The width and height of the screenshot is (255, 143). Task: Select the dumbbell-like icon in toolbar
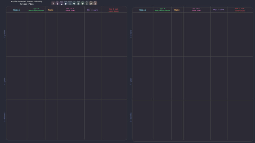click(70, 3)
